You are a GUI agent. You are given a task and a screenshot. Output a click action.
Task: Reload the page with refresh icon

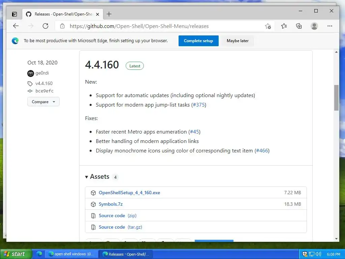pos(45,26)
